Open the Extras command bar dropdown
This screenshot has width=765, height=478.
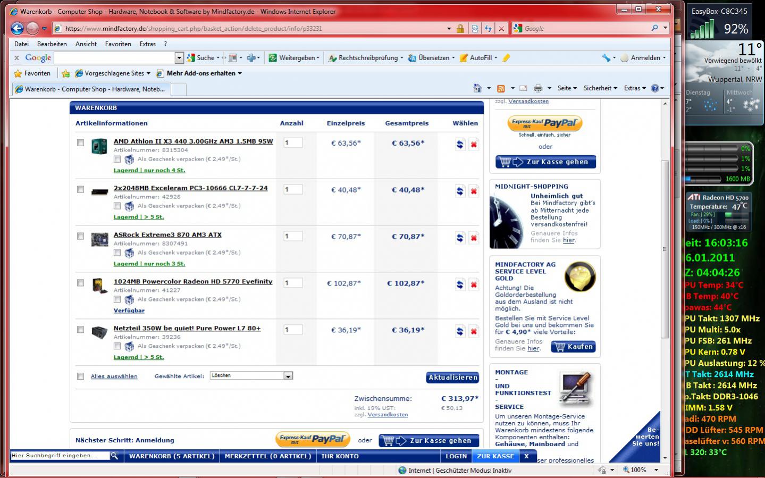(x=635, y=88)
